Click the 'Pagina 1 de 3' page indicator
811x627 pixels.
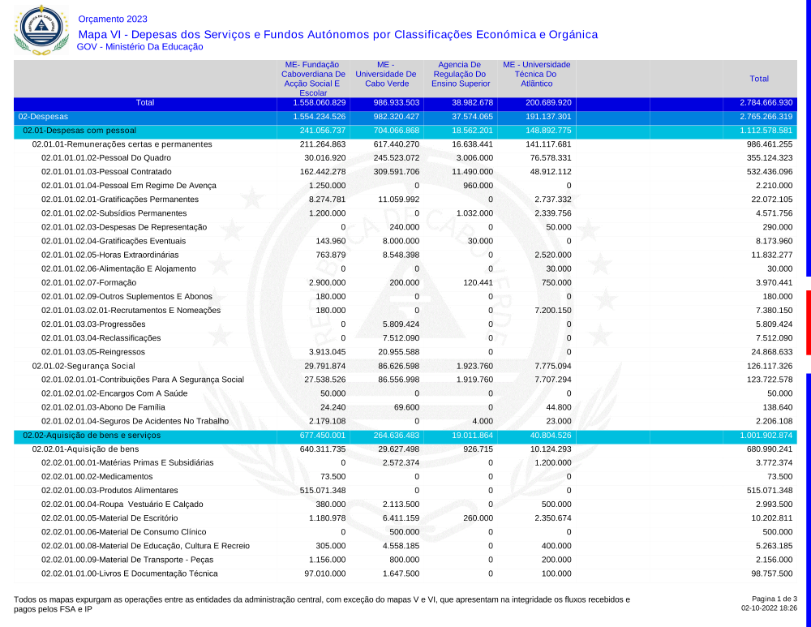click(775, 599)
